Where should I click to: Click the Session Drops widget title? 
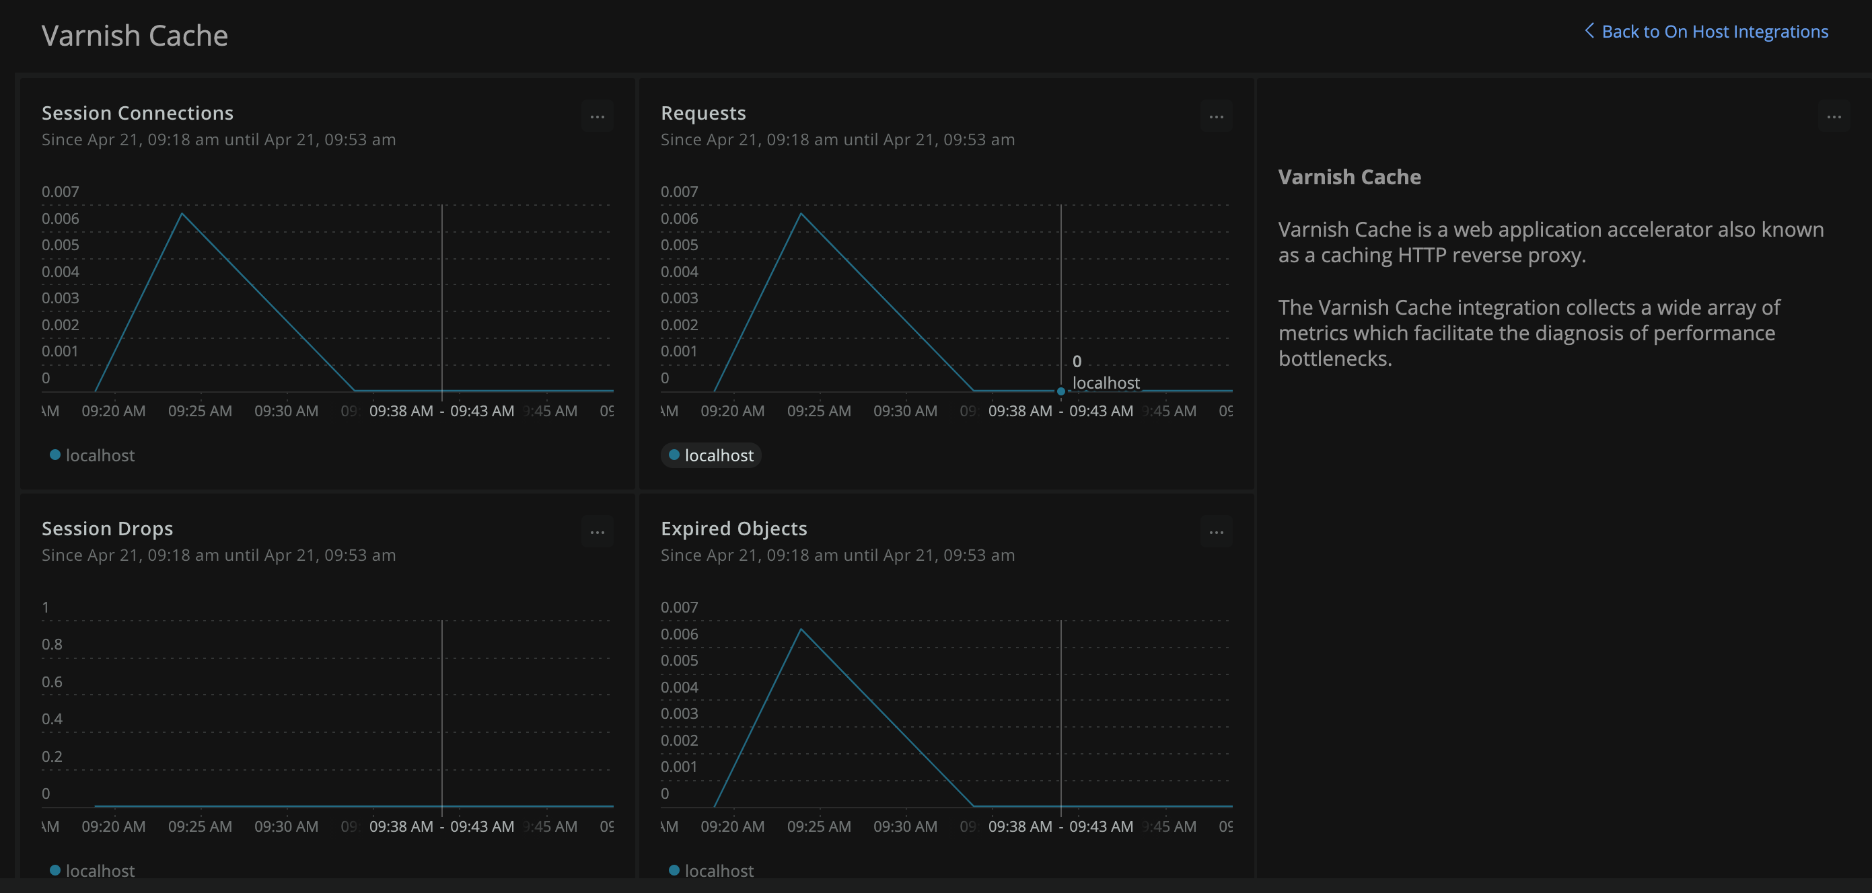coord(107,529)
